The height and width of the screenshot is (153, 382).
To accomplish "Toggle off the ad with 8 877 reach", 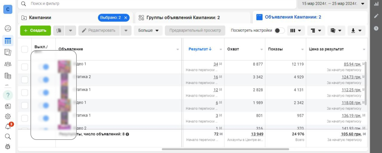I will click(44, 67).
